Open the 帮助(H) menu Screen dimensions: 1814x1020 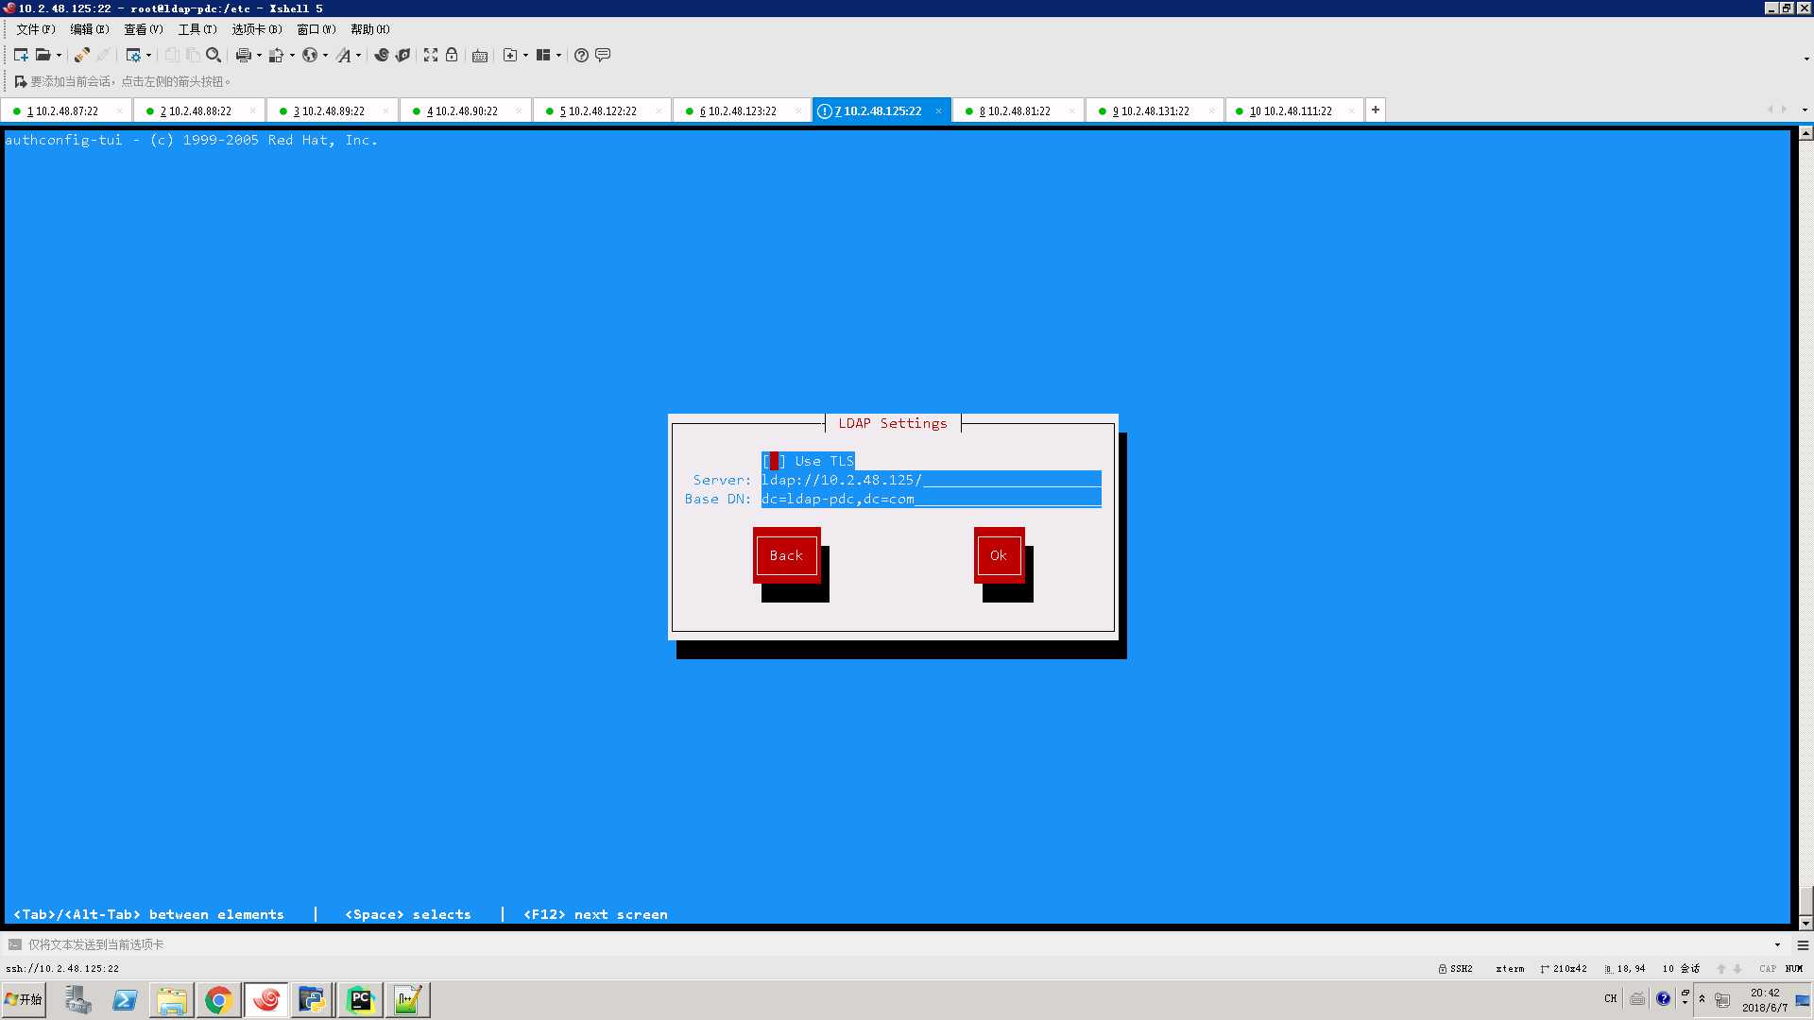pos(370,29)
